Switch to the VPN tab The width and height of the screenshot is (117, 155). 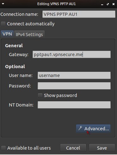point(7,34)
